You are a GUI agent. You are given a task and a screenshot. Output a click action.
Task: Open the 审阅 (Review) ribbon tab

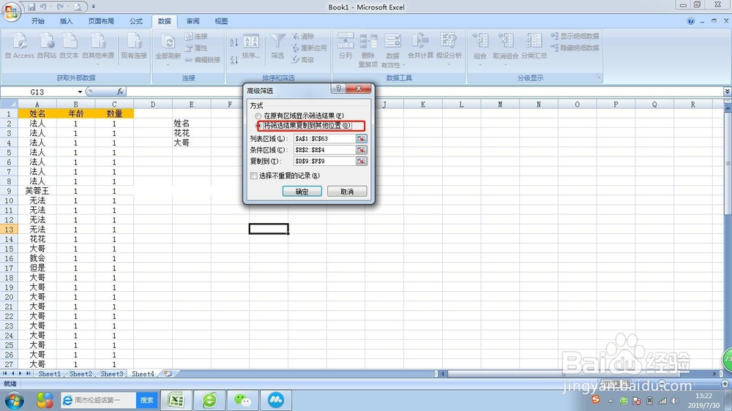[x=193, y=21]
